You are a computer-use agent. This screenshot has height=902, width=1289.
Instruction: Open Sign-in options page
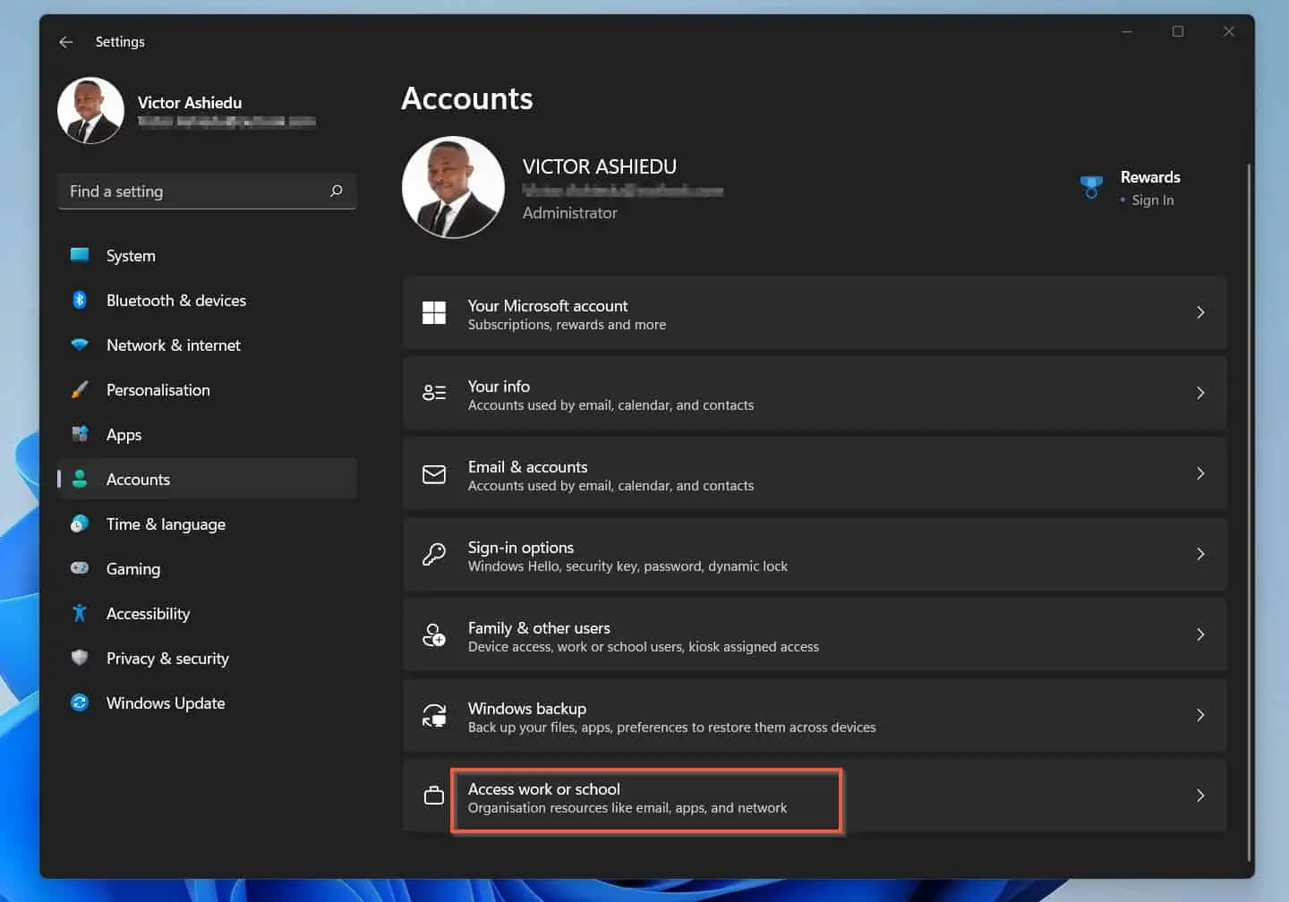click(x=815, y=554)
